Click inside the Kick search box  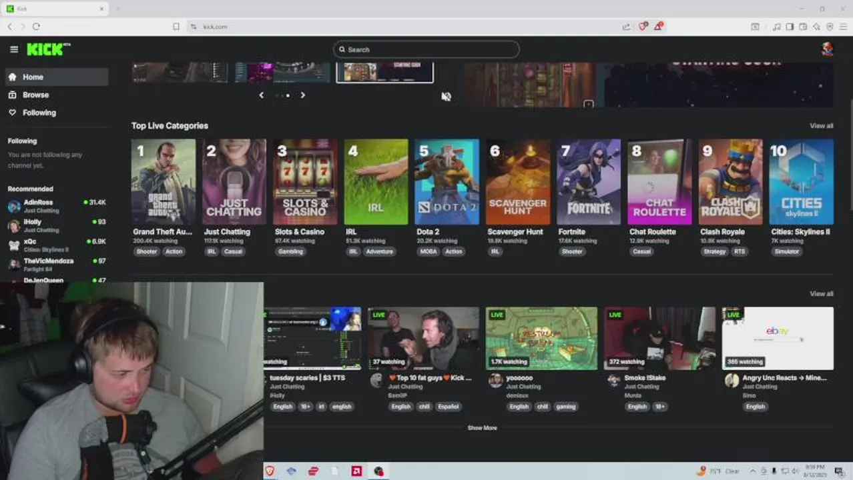coord(426,49)
